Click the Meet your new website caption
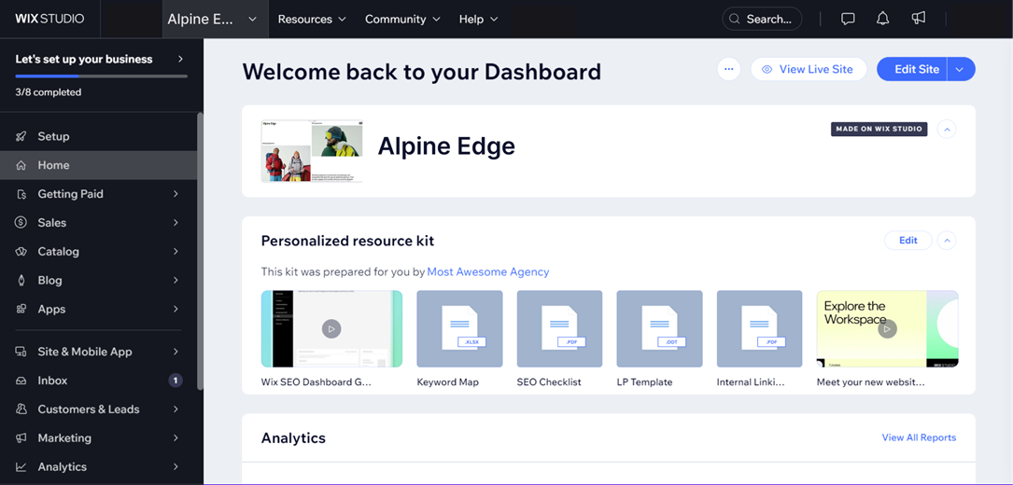 [x=870, y=381]
